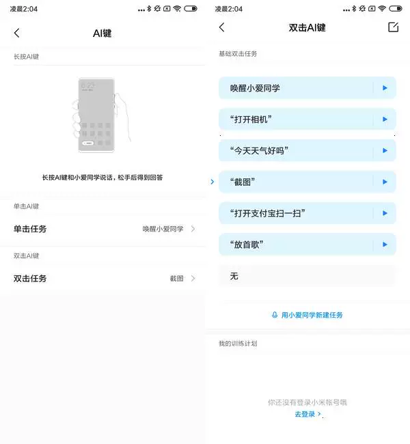The height and width of the screenshot is (444, 410).
Task: Play the “今天天气好吗” task preview
Action: 385,150
